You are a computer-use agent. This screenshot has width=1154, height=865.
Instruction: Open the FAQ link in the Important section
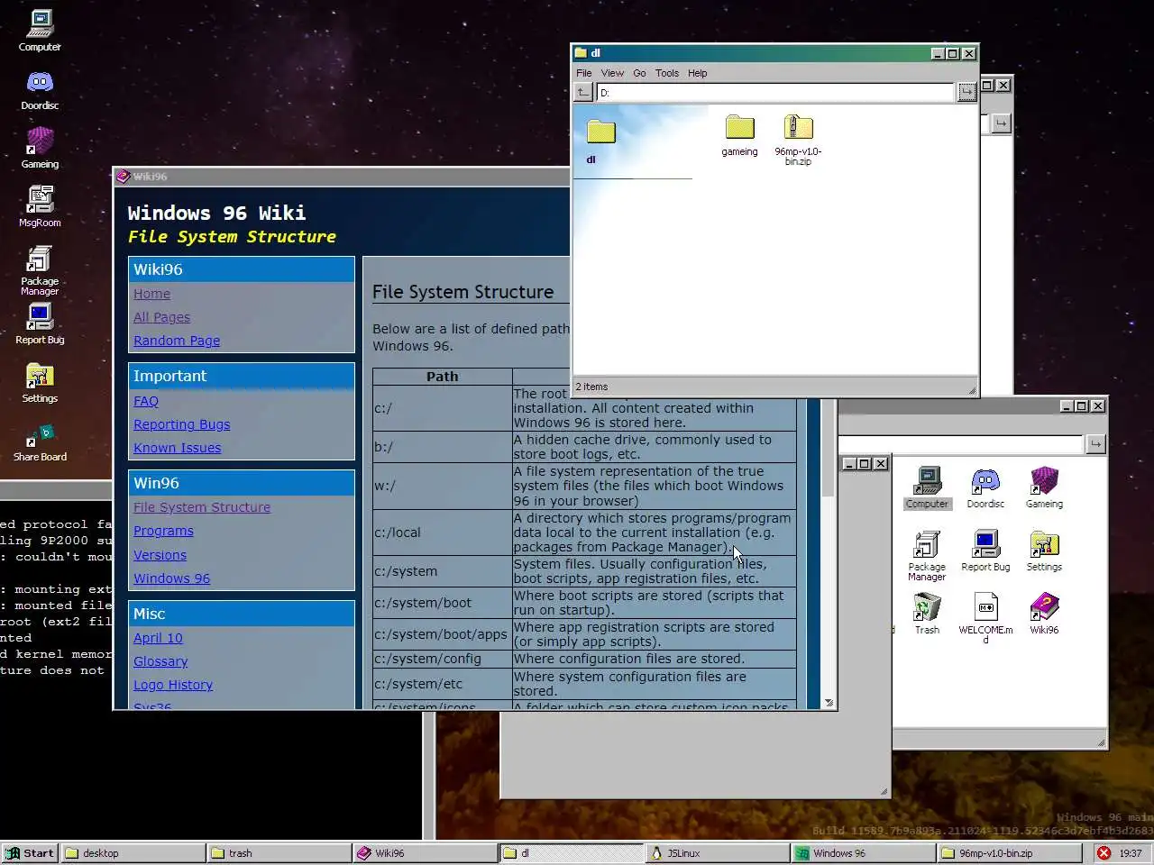tap(146, 401)
